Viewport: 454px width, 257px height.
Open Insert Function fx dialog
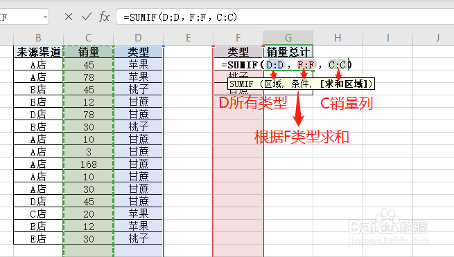[104, 17]
